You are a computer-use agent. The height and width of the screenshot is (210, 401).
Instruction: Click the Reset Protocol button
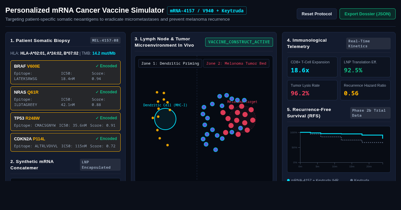(x=317, y=14)
